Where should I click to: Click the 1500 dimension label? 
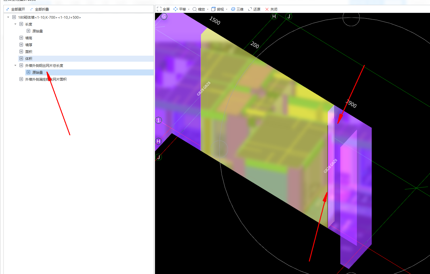pos(215,21)
